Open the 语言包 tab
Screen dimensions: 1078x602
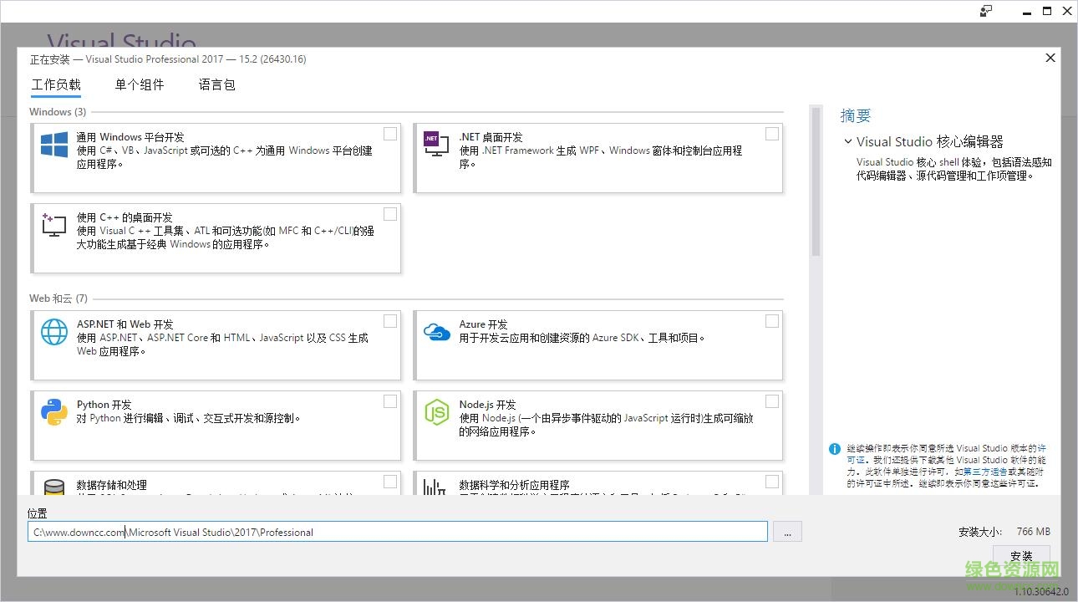pos(216,84)
